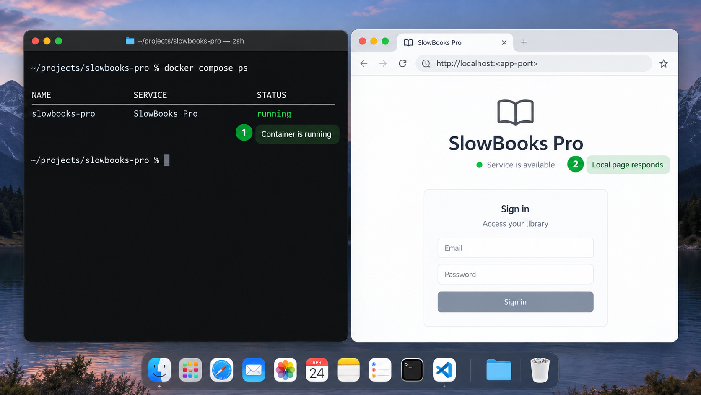The image size is (701, 395).
Task: Click the green 'running' status text
Action: tap(274, 114)
